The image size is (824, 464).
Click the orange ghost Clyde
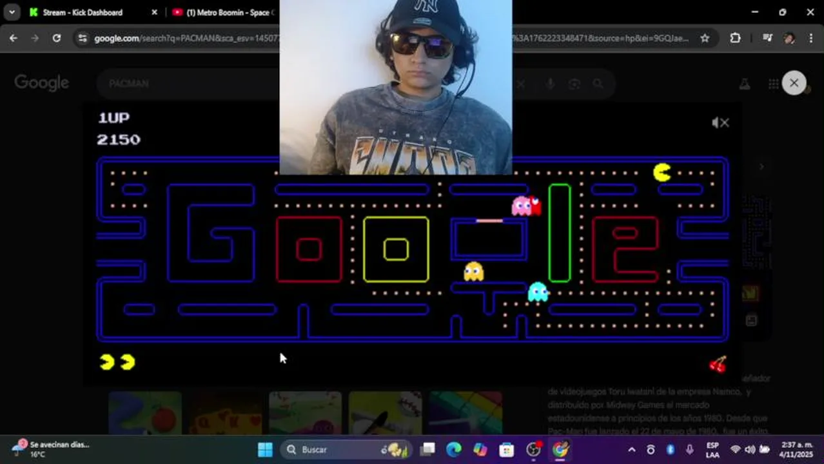pos(474,271)
